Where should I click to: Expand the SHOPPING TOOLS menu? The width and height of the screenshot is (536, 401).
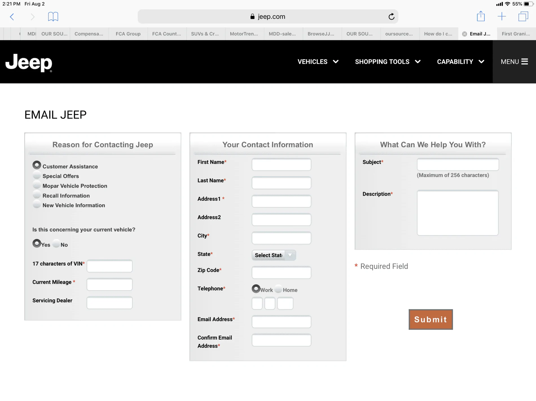tap(388, 62)
